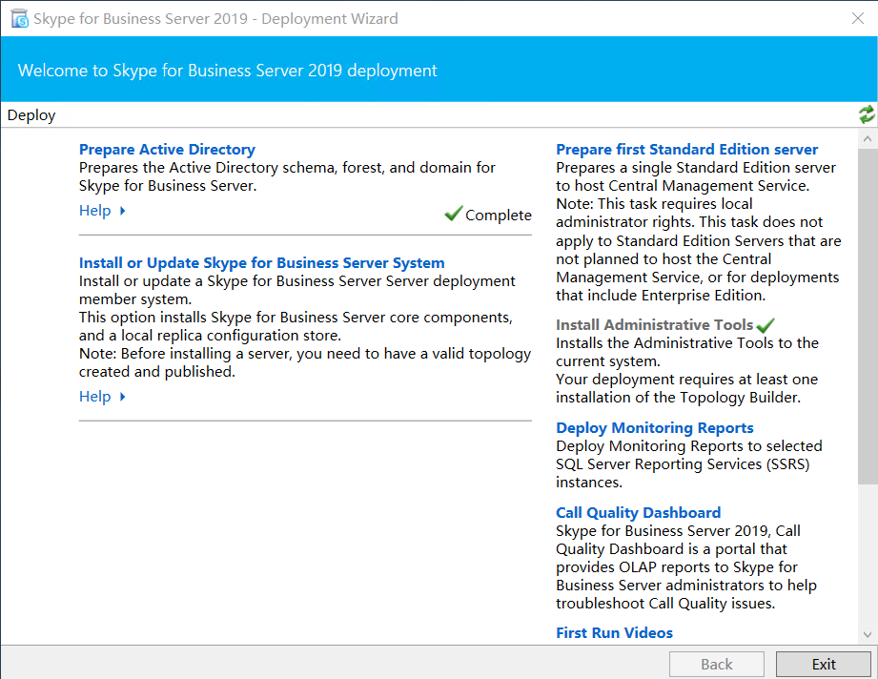
Task: Open Prepare Active Directory link
Action: (167, 150)
